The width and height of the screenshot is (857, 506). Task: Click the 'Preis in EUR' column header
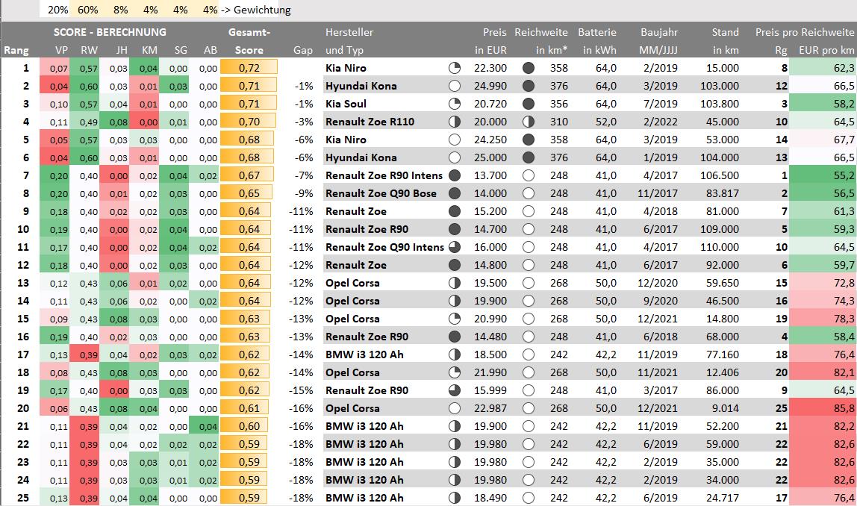490,41
